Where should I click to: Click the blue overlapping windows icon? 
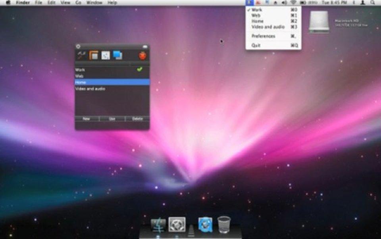117,55
